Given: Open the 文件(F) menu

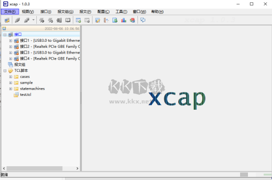Looking at the screenshot, I should [x=10, y=12].
